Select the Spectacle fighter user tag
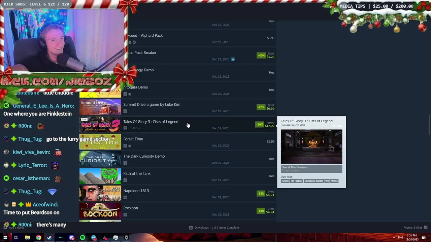Viewport: 431px width, 242px height. [313, 181]
